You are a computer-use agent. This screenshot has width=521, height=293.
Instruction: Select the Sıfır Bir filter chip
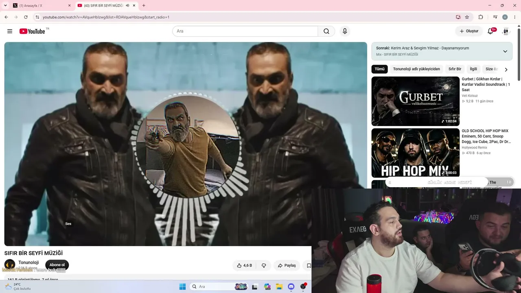(x=455, y=69)
